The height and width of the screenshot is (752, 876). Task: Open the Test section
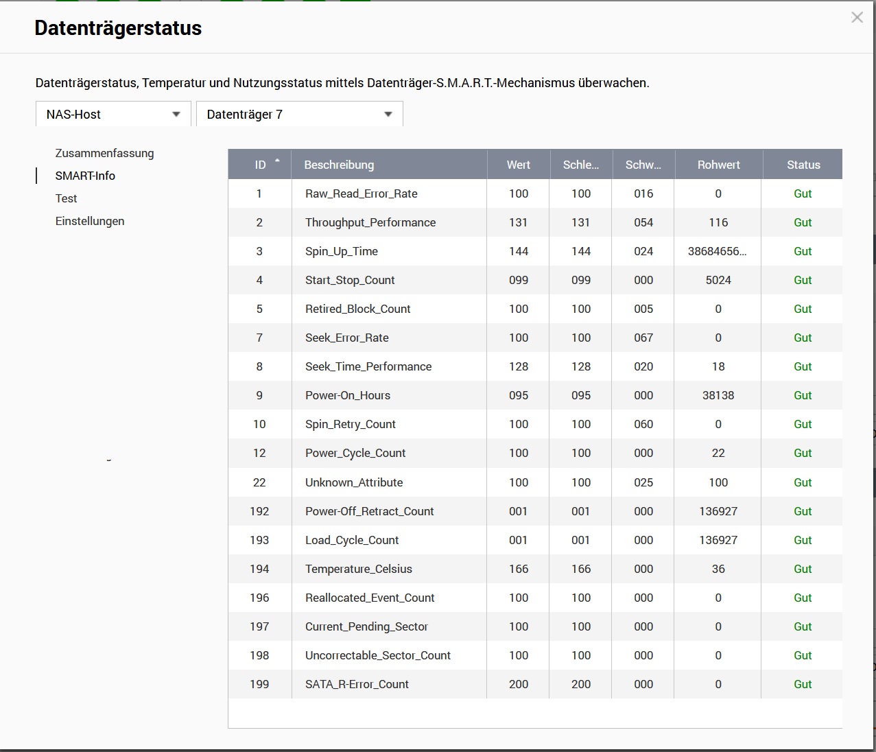pyautogui.click(x=66, y=198)
